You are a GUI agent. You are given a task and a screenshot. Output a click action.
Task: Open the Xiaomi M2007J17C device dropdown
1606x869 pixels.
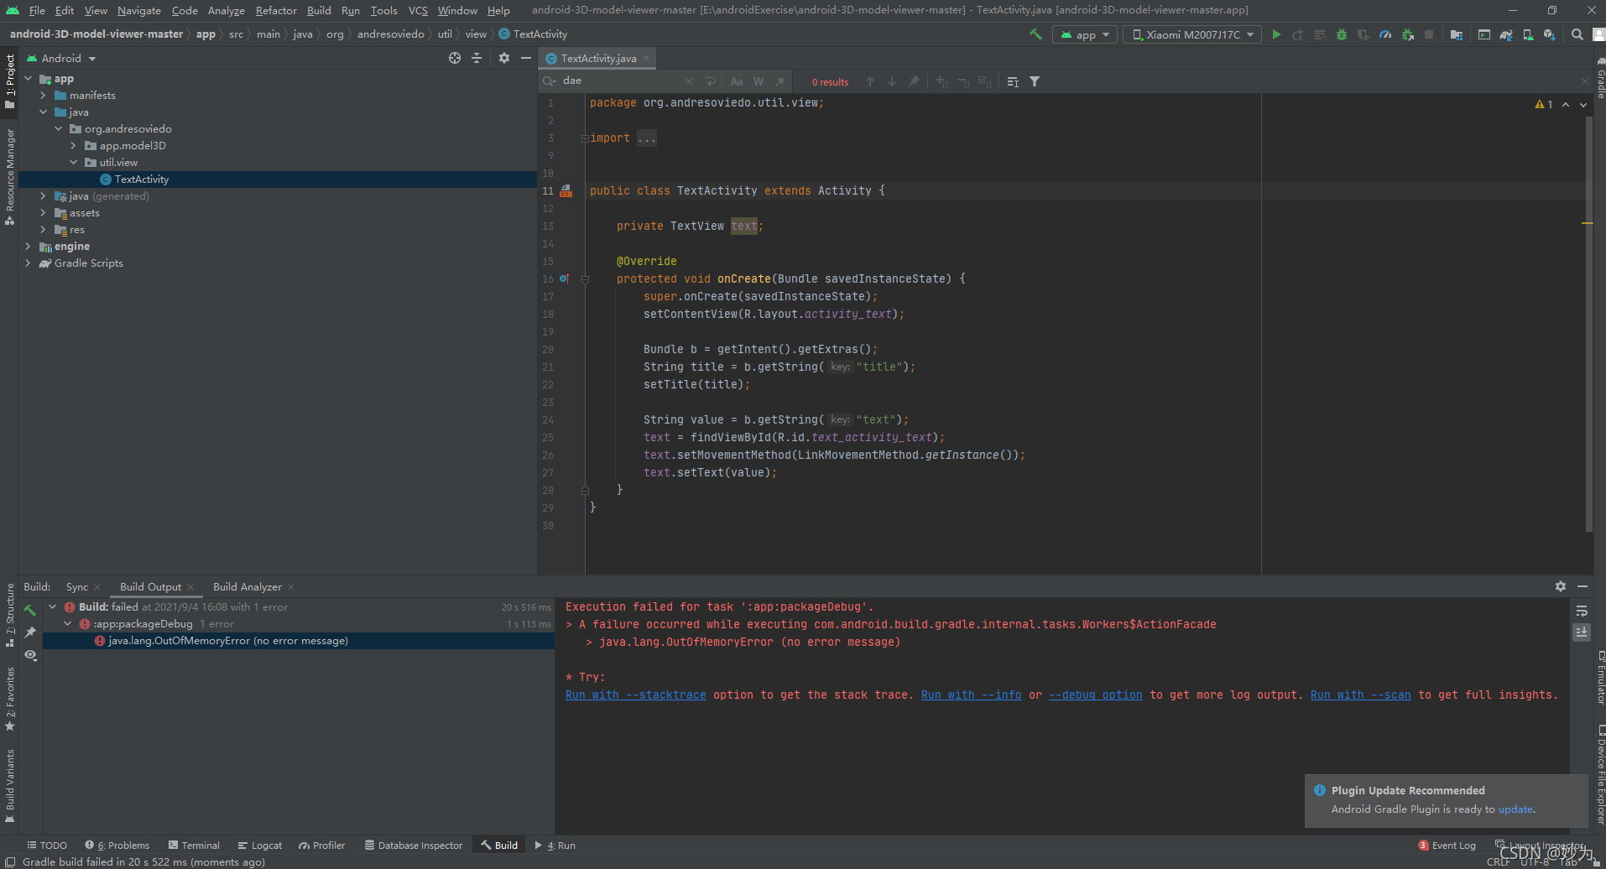point(1192,34)
